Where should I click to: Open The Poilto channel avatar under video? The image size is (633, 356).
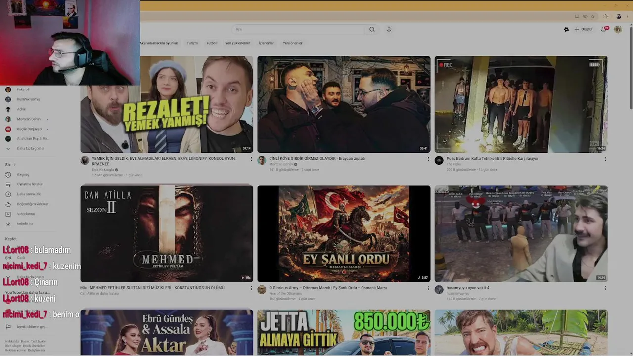pos(439,161)
